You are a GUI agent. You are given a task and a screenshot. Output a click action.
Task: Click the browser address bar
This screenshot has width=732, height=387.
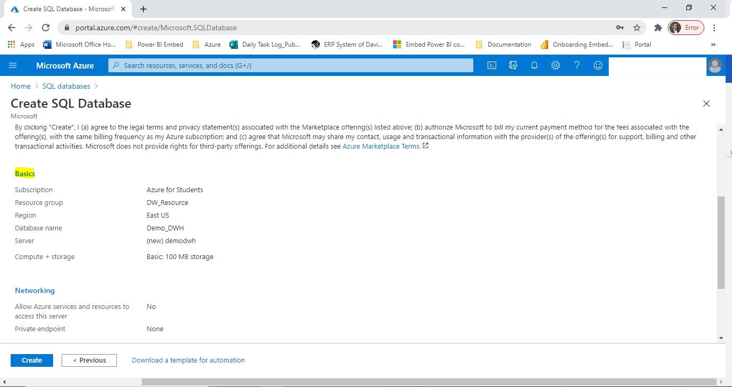click(x=340, y=28)
